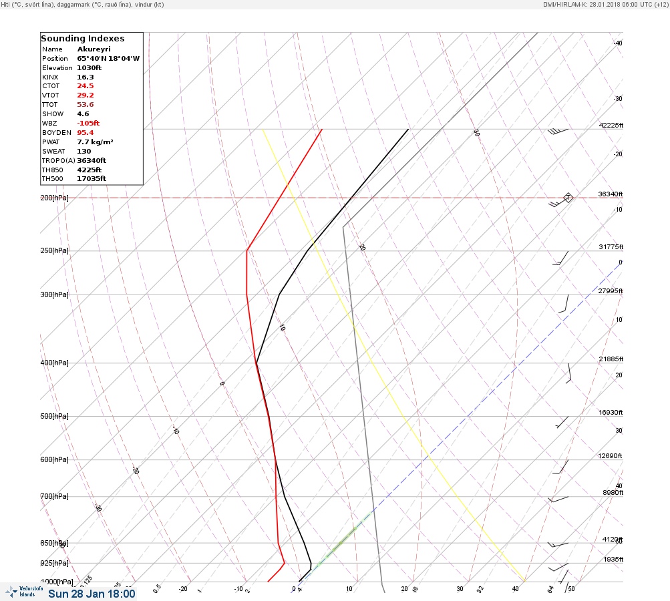Click the 21885ft height label
Image resolution: width=670 pixels, height=601 pixels.
pyautogui.click(x=611, y=359)
